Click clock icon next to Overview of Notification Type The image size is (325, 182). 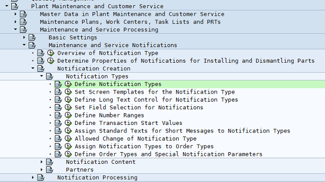click(x=51, y=53)
